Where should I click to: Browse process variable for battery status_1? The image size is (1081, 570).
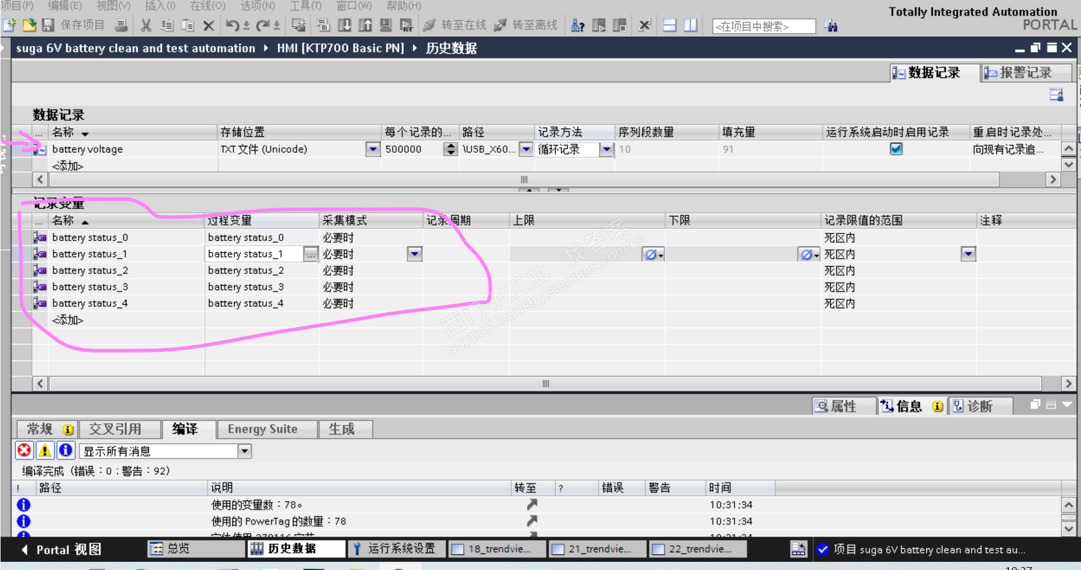point(311,254)
